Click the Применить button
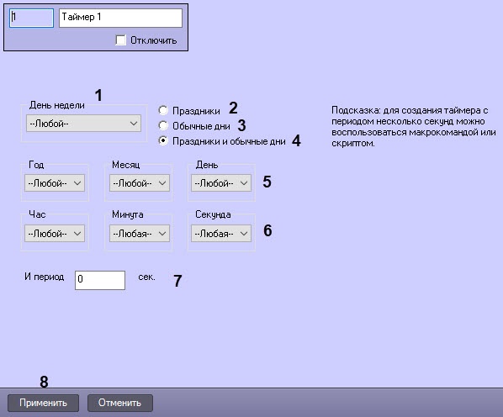503x417 pixels. tap(43, 403)
